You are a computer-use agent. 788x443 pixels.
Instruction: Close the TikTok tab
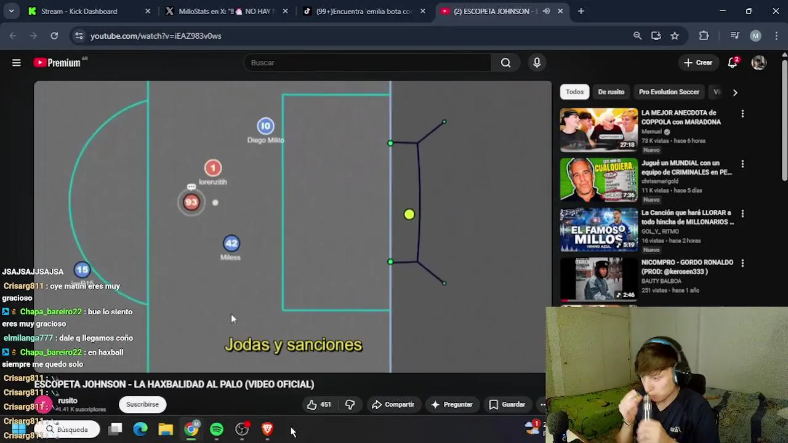pos(422,11)
